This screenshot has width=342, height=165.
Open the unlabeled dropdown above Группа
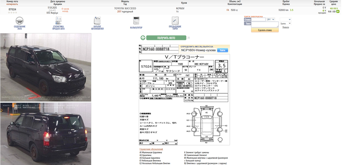(x=286, y=19)
